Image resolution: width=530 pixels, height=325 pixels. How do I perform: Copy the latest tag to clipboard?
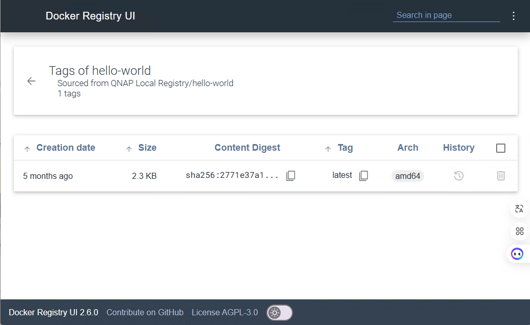[x=363, y=176]
